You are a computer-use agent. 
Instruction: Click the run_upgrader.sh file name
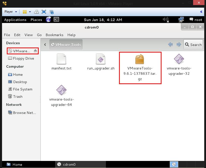point(101,68)
